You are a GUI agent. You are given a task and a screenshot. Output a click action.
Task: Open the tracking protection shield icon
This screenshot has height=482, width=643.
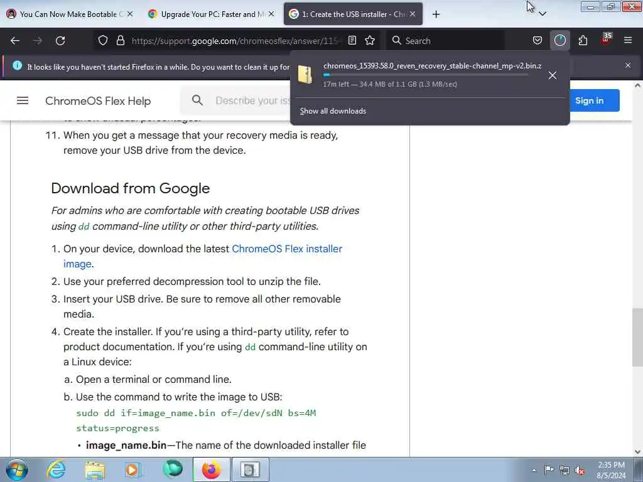(103, 41)
